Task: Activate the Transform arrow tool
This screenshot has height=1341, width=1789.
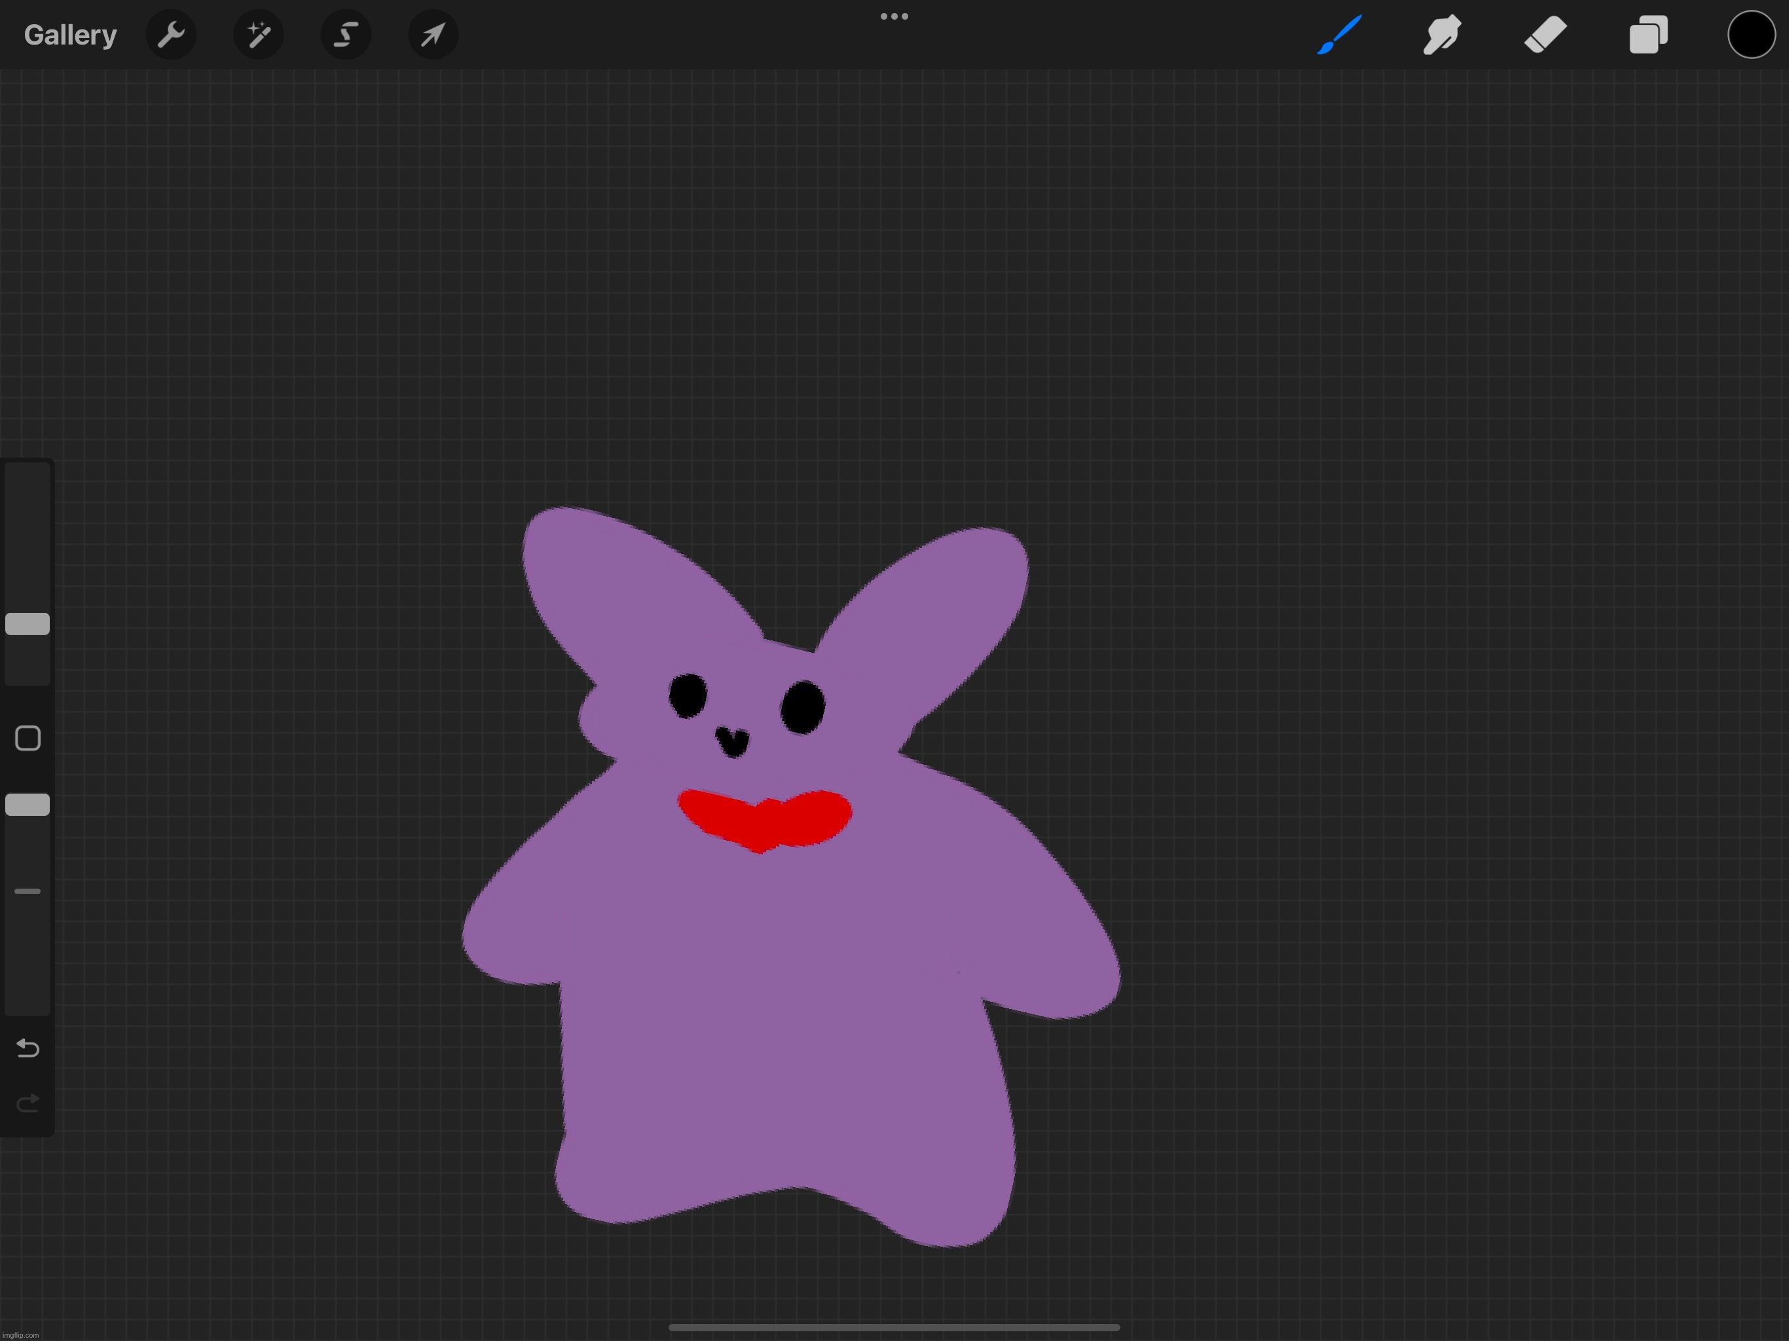Action: pos(433,35)
